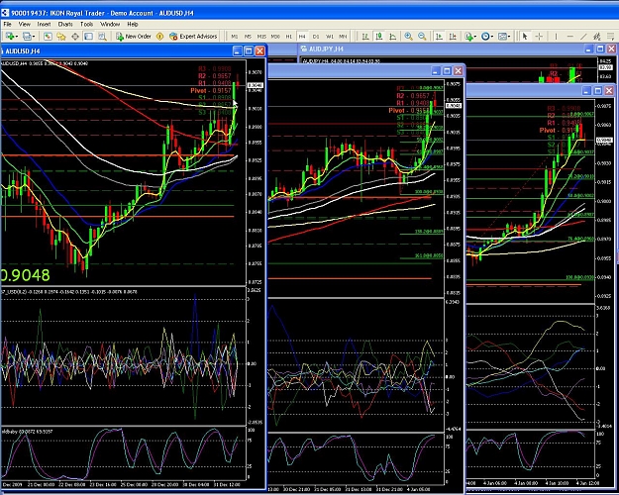Screen dimensions: 619x495
Task: Open the Indicators list icon
Action: click(x=467, y=37)
